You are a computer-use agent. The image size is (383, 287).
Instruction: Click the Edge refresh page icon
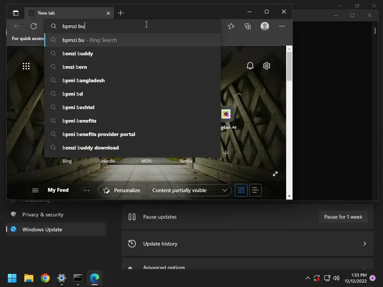pos(34,26)
